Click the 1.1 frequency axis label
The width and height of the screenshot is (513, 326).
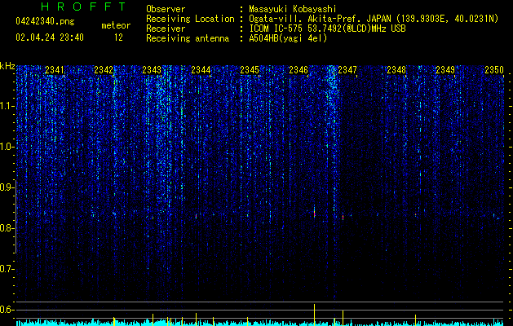(7, 106)
